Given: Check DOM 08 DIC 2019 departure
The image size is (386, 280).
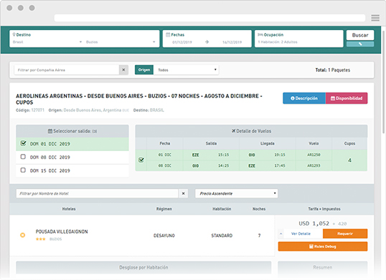Looking at the screenshot, I should tap(23, 157).
